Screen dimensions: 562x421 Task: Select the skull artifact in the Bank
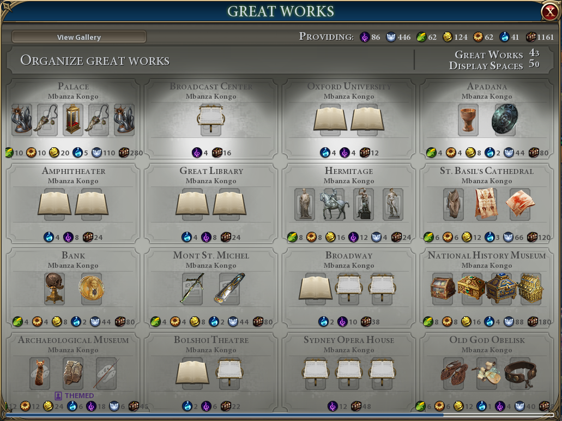pos(55,288)
